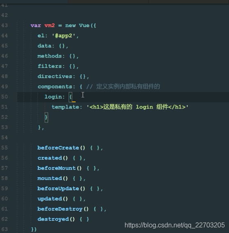This screenshot has width=229, height=233.
Task: Click the h1 template string on line 51
Action: (138, 107)
